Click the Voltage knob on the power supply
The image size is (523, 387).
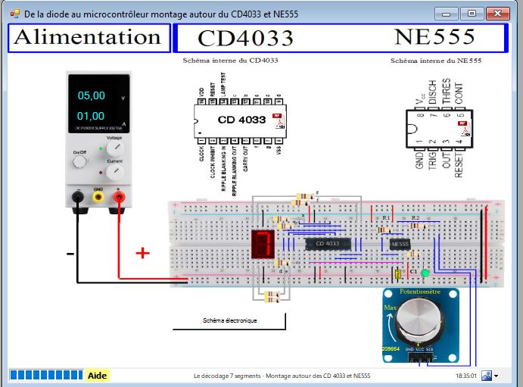114,148
